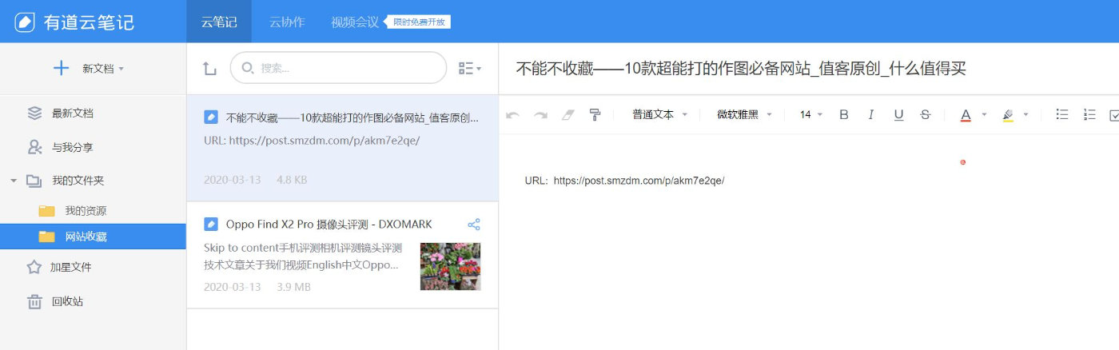This screenshot has width=1119, height=350.
Task: Open the 新文档 dropdown
Action: 103,69
